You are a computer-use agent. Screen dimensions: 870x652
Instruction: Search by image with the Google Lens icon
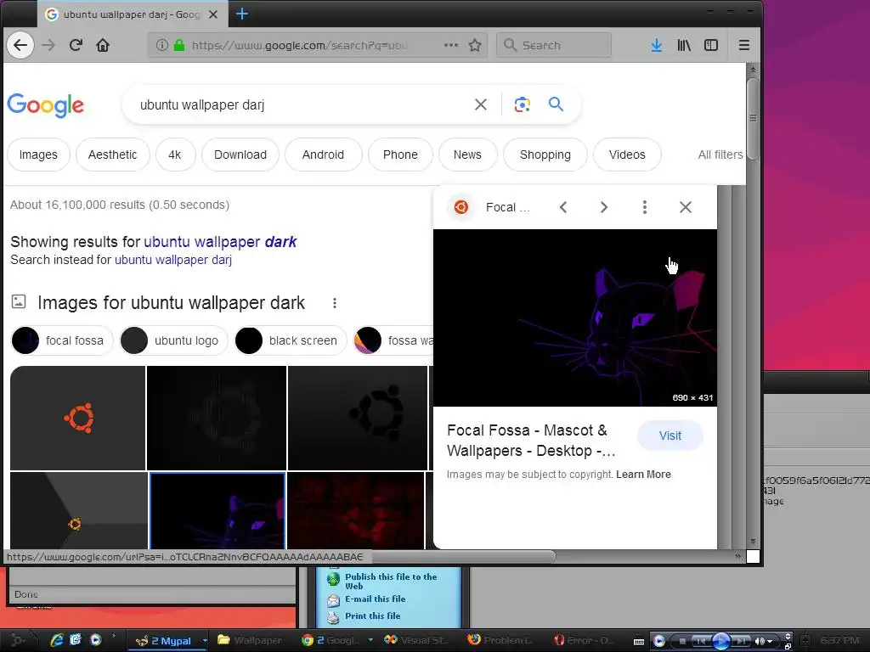(523, 104)
